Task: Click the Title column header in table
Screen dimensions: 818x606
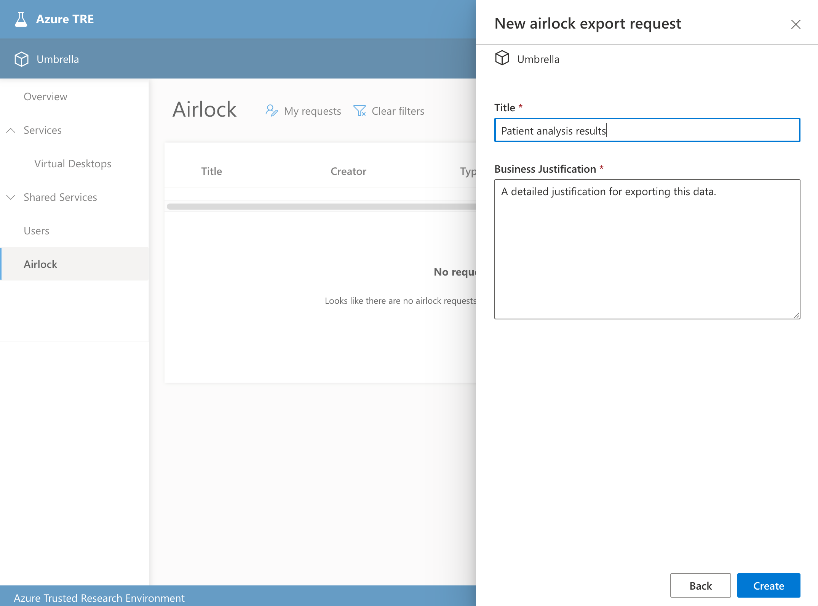Action: coord(211,172)
